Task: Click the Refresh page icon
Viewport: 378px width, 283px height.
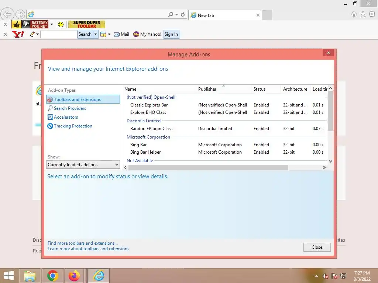Action: [183, 15]
